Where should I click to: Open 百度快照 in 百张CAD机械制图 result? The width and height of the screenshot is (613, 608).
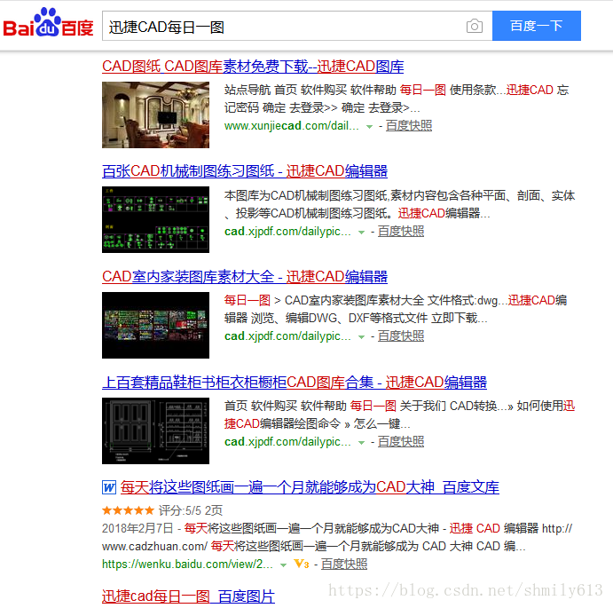(x=401, y=232)
